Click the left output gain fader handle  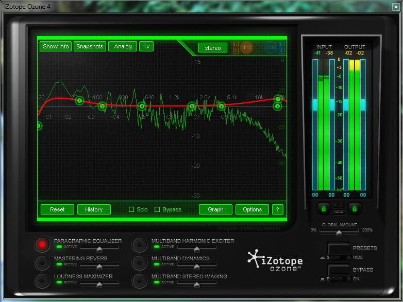[346, 104]
